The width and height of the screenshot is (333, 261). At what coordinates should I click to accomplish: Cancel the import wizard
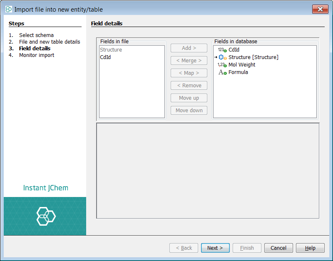coord(278,248)
